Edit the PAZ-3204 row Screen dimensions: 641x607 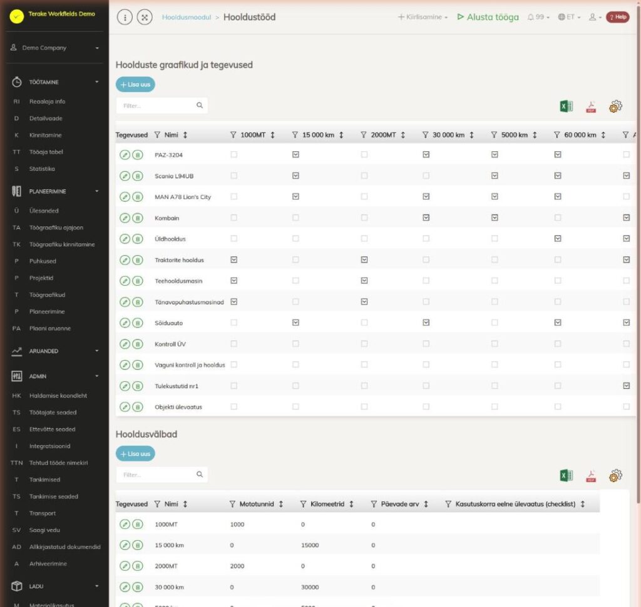[x=125, y=154]
